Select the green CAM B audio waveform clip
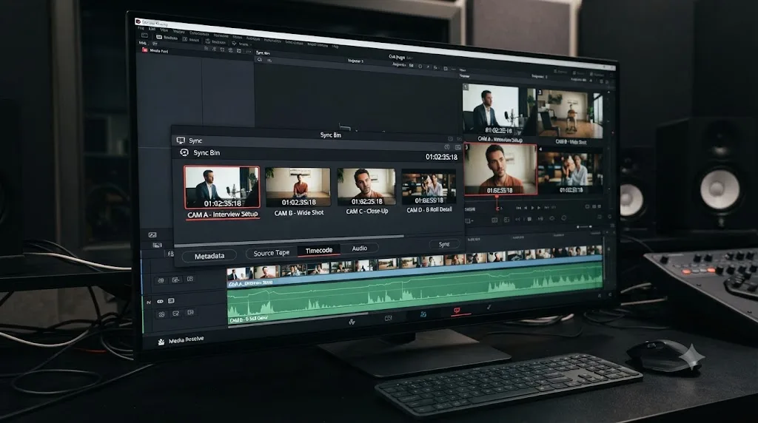Screen dimensions: 758x423 click(x=415, y=294)
